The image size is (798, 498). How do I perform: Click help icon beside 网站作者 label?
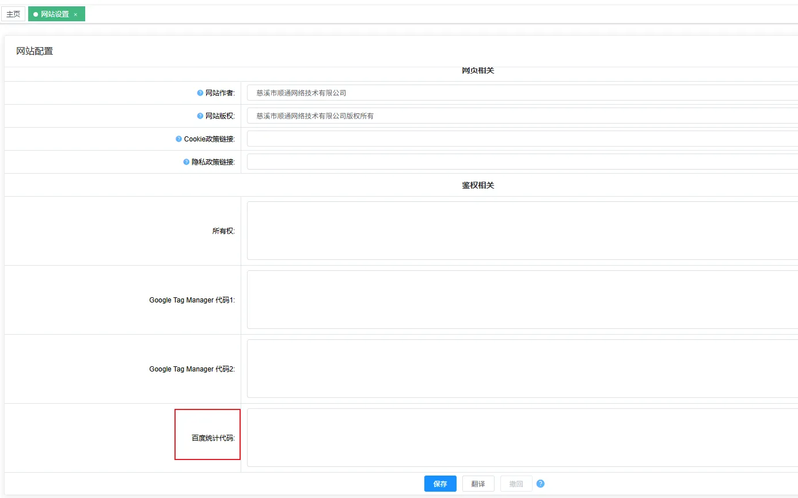pyautogui.click(x=200, y=93)
